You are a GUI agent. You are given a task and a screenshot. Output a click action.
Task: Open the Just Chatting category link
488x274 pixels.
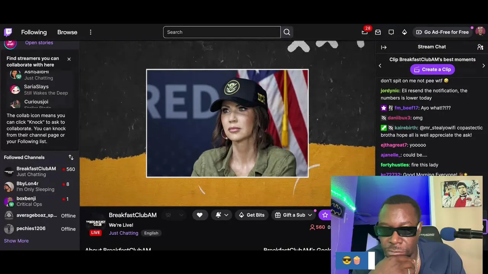pyautogui.click(x=124, y=233)
